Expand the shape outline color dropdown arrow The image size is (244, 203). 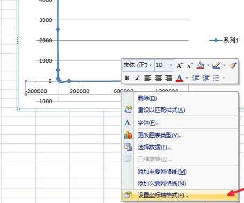[224, 65]
